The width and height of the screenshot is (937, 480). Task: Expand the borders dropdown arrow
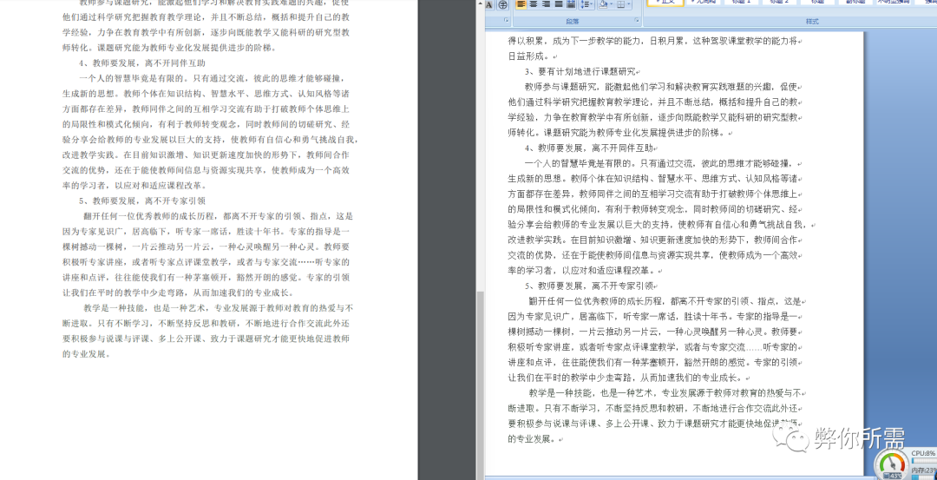click(629, 4)
